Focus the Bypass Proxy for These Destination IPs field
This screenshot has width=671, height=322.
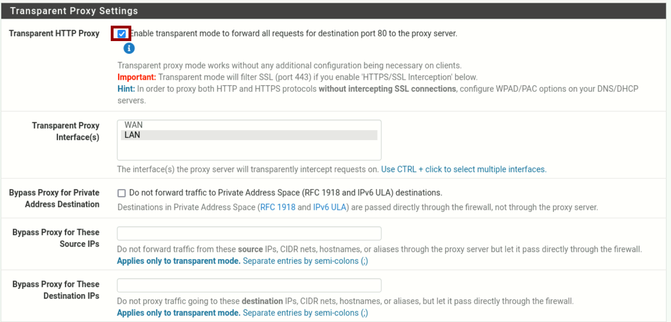[x=249, y=285]
